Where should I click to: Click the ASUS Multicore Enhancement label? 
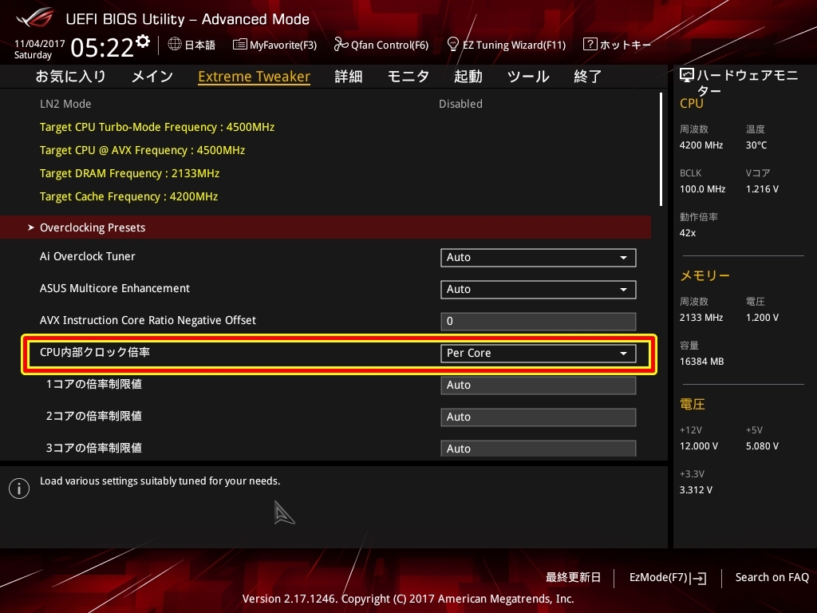tap(115, 288)
